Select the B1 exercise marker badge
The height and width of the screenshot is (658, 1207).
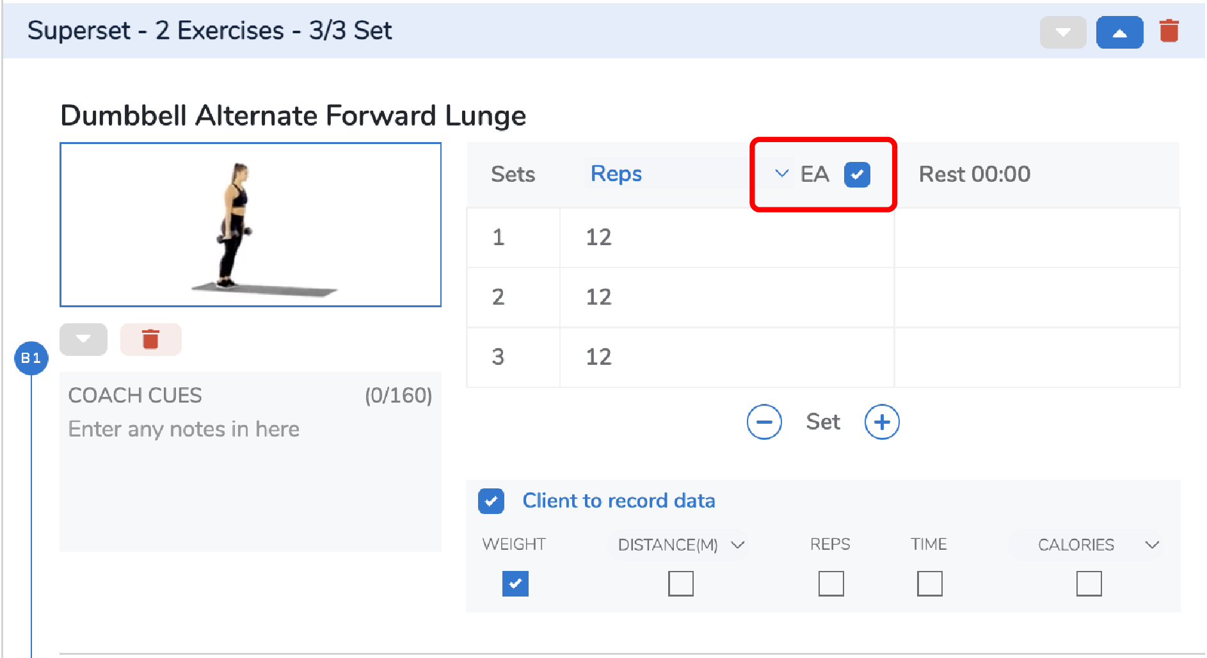[31, 358]
